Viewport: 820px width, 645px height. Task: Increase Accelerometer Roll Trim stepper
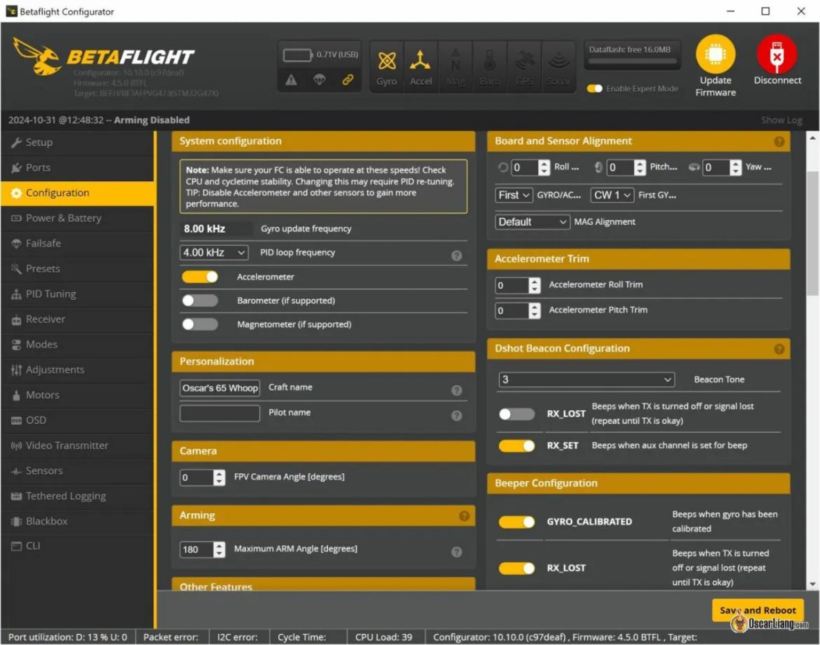(534, 281)
